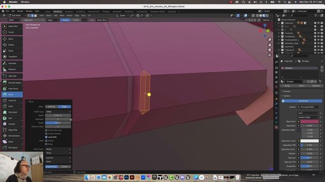Click the viewport pan hand icon
The image size is (325, 182).
coord(270,45)
